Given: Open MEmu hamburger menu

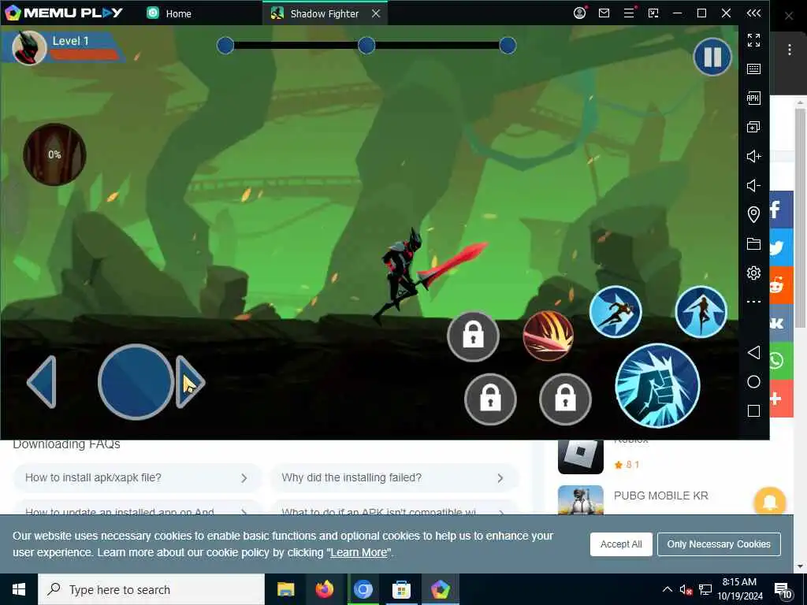Looking at the screenshot, I should pos(629,13).
